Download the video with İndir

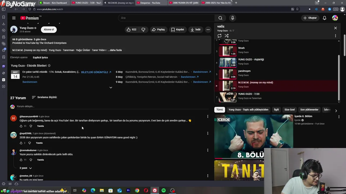[196, 30]
